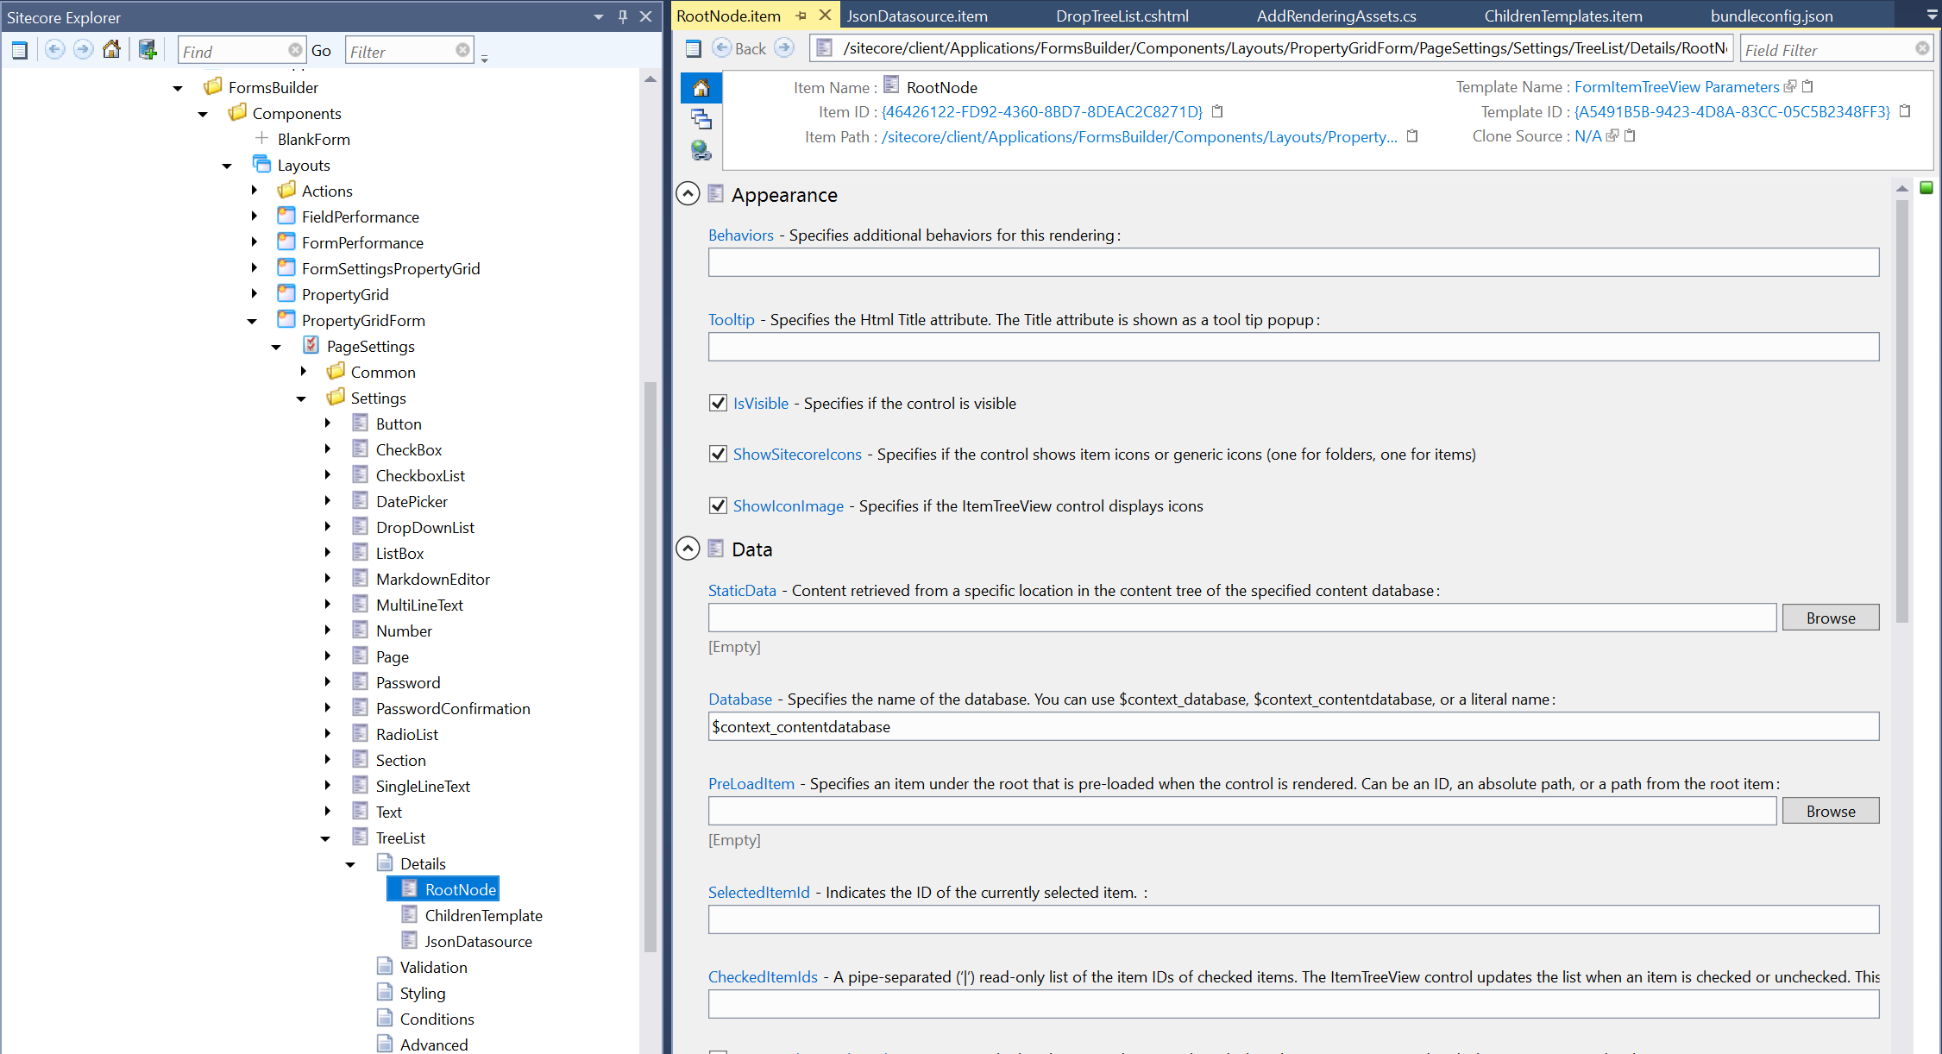Click the add connection icon in Explorer toolbar

pos(148,50)
